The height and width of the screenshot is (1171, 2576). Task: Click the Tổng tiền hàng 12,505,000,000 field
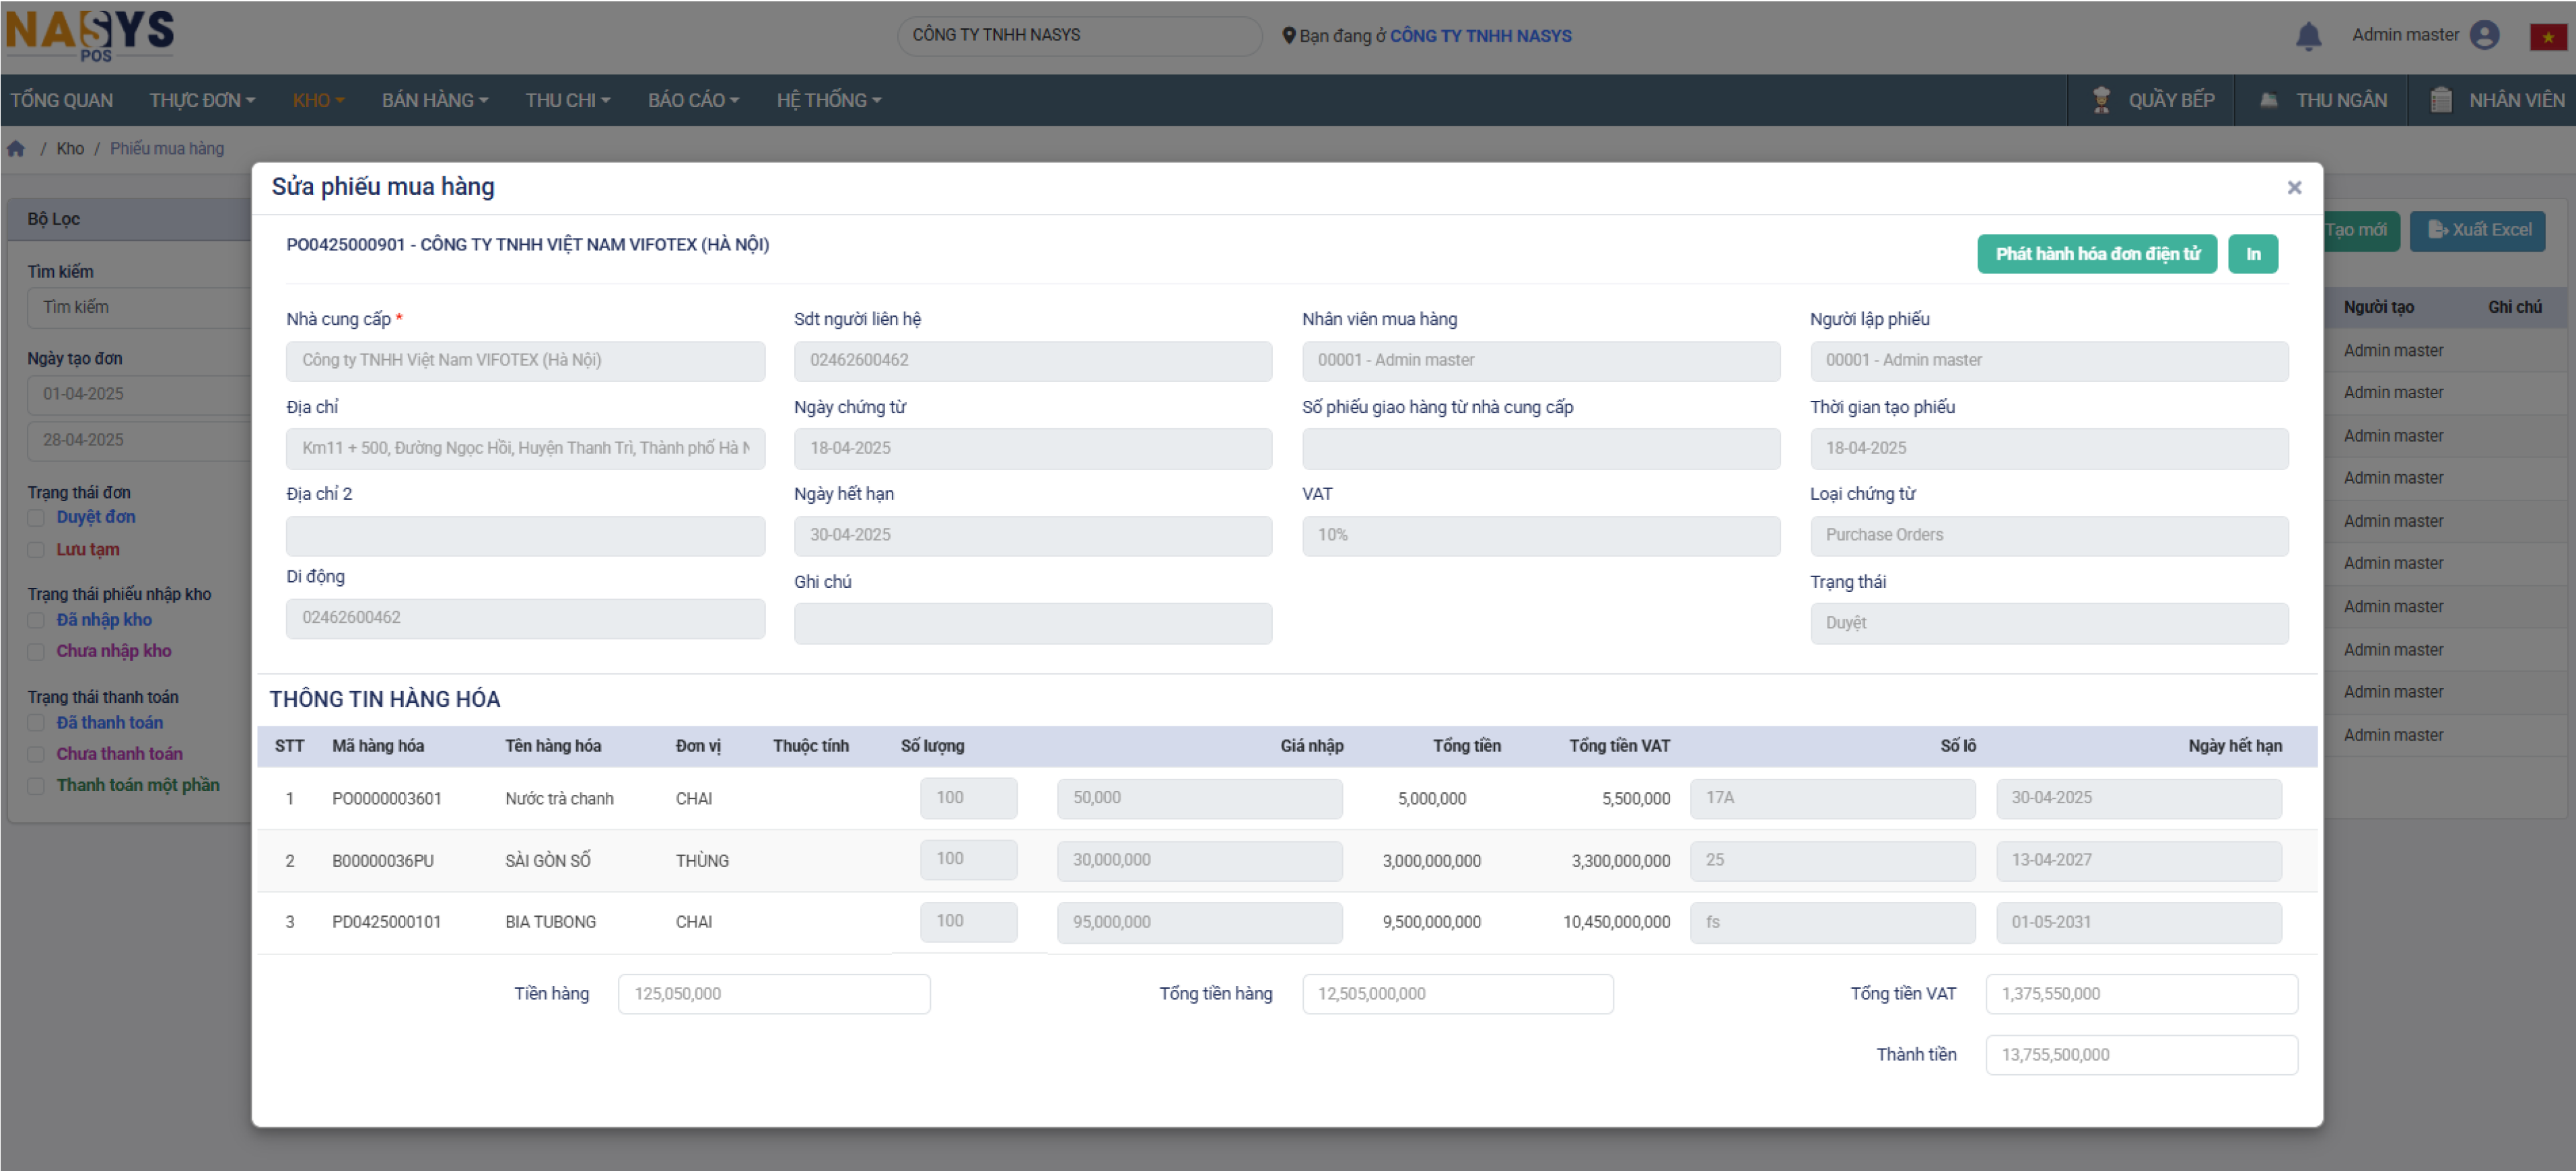click(1457, 994)
